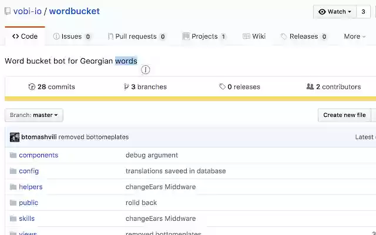The image size is (376, 235).
Task: View the 28 commits history
Action: 52,87
